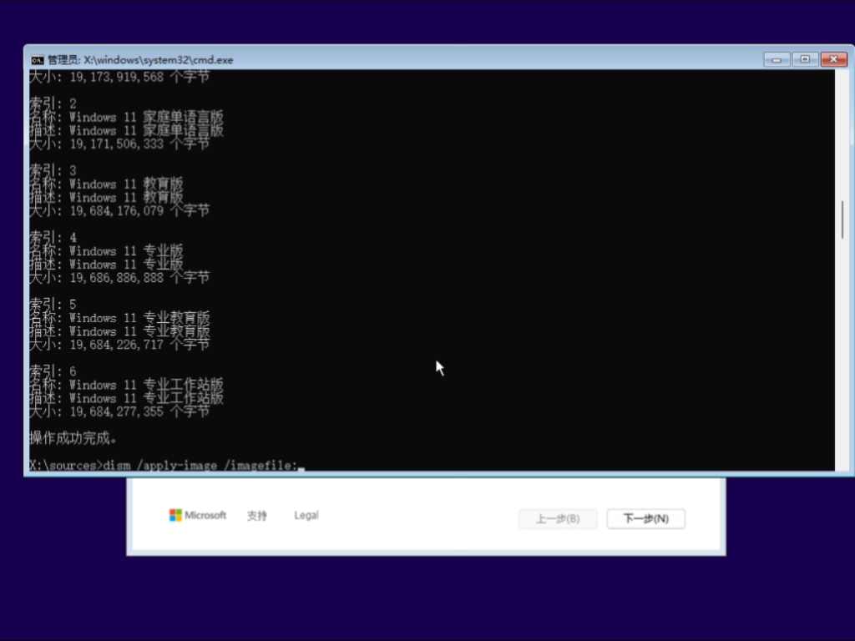Select the line showing 索引: 4
This screenshot has height=641, width=855.
[52, 237]
